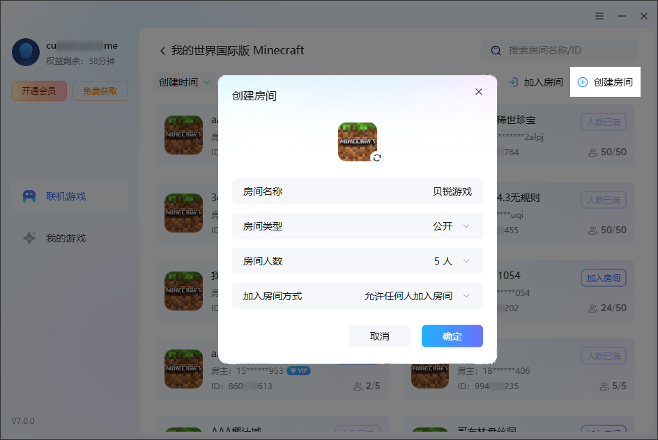Click the gamepad icon in the sidebar
Viewport: 658px width, 440px height.
29,196
